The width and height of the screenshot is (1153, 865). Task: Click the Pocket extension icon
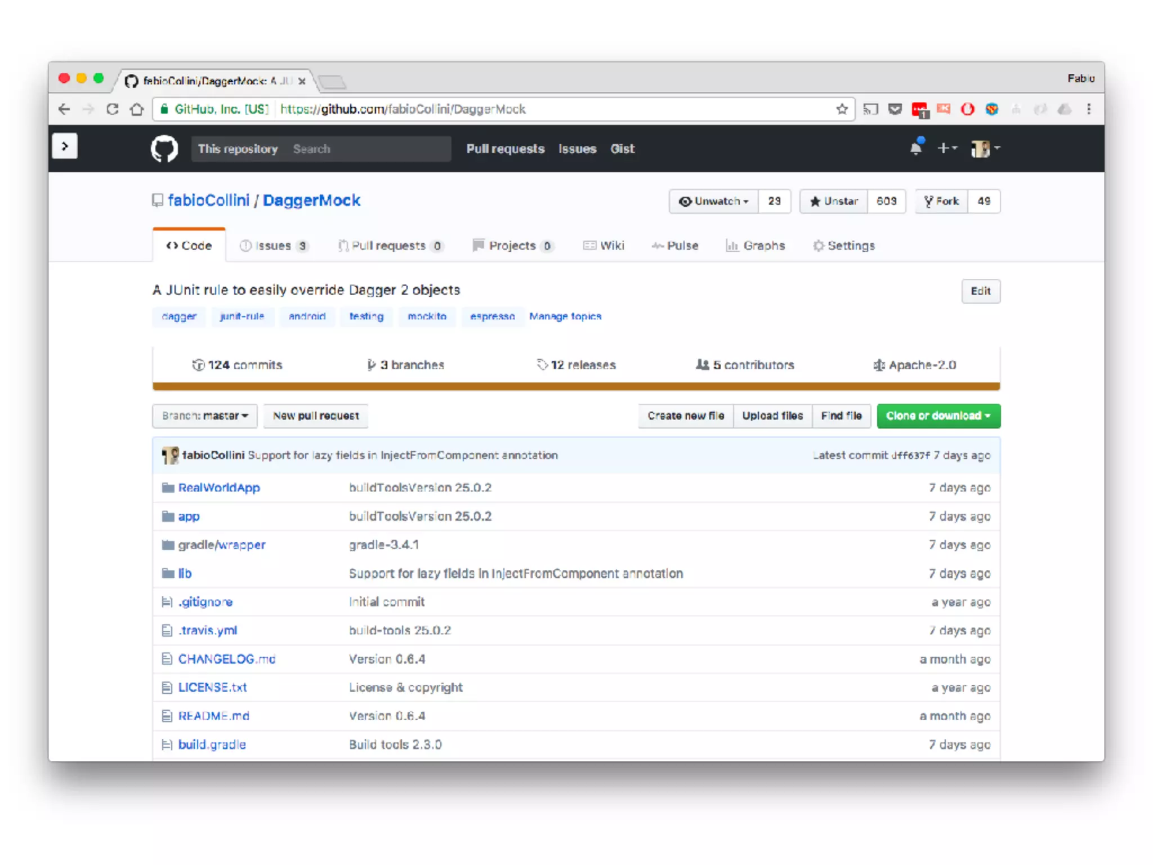tap(895, 109)
